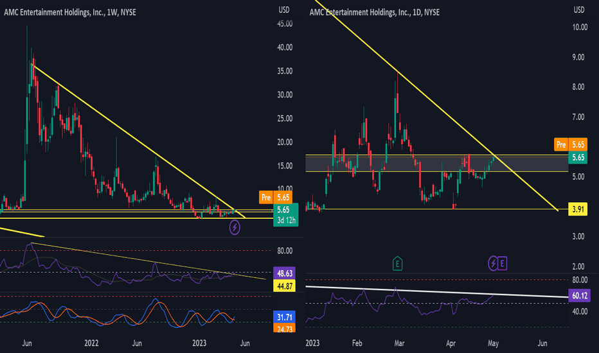
Task: Click 10.00 on daily price axis
Action: tap(580, 27)
